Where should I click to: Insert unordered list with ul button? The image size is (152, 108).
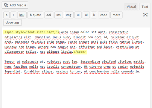click(x=78, y=15)
